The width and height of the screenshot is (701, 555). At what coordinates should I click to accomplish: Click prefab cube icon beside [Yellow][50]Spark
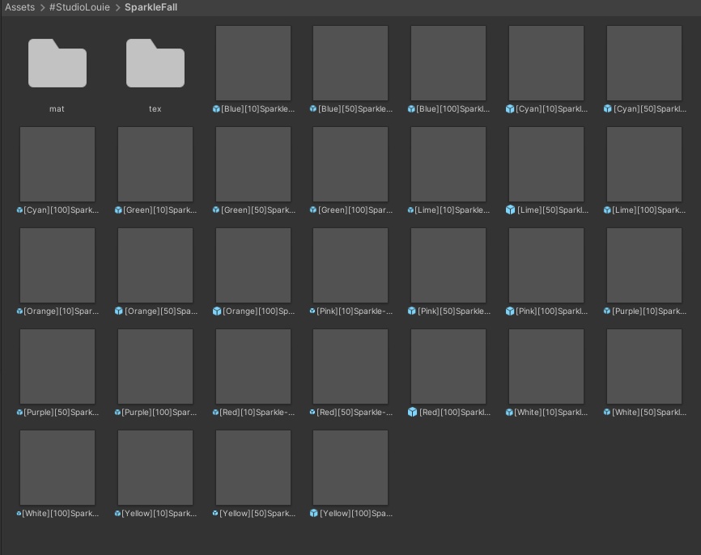[x=215, y=514]
